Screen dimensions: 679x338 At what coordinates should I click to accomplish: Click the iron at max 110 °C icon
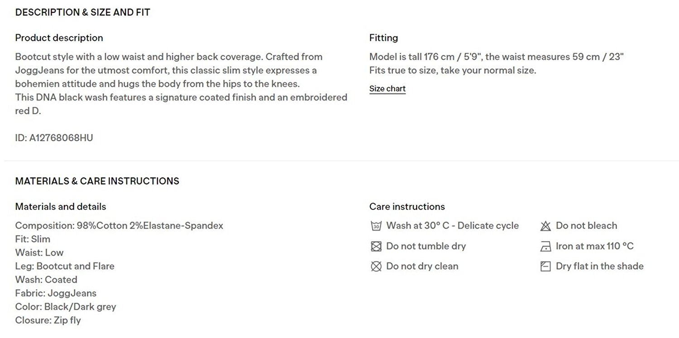tap(545, 247)
